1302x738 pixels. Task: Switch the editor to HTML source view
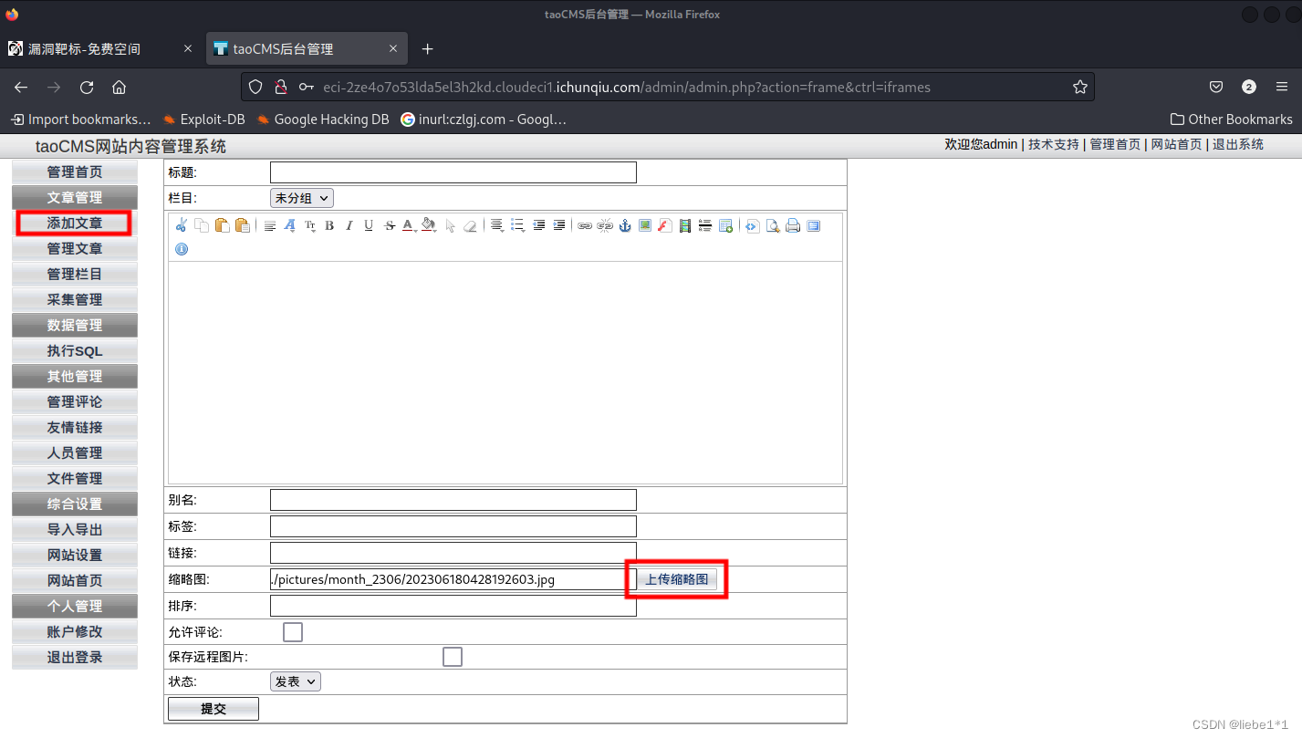[x=753, y=225]
